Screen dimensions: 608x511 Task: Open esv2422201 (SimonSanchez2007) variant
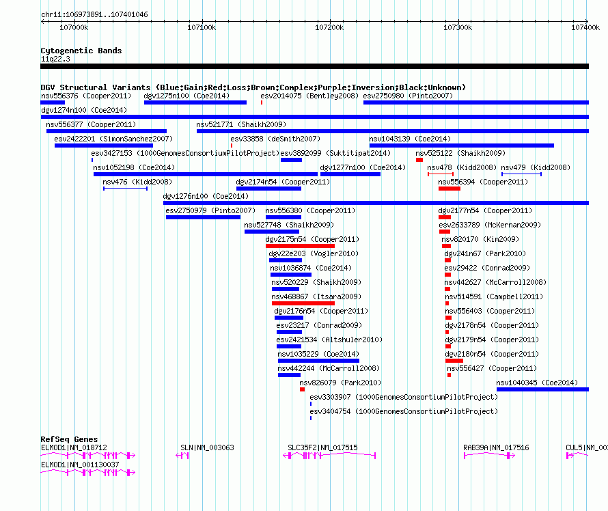pos(113,139)
